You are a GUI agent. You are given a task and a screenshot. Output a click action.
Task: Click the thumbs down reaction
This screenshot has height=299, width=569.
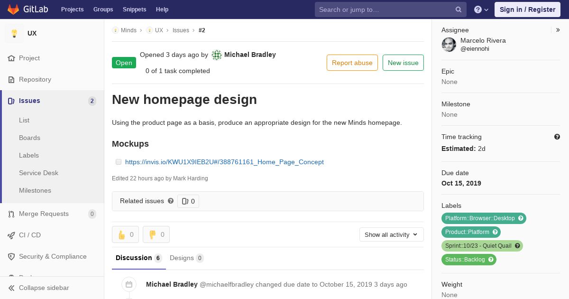156,234
